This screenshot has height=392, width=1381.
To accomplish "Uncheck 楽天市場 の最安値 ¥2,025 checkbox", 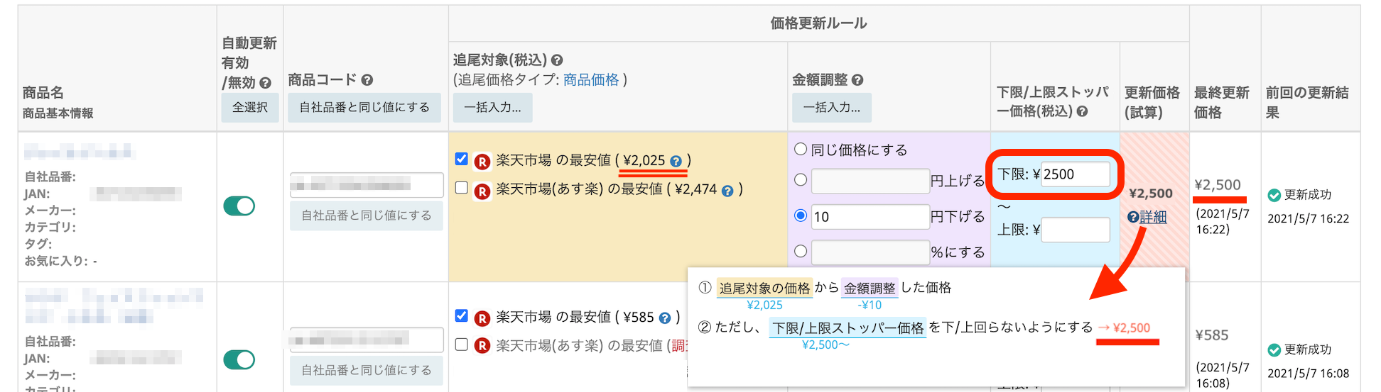I will click(461, 159).
